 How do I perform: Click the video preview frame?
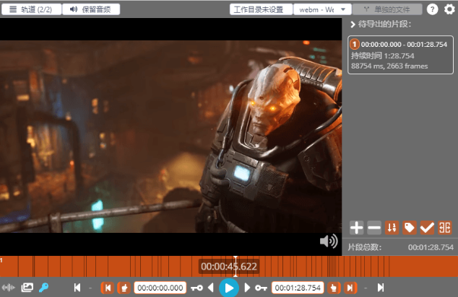pos(171,136)
